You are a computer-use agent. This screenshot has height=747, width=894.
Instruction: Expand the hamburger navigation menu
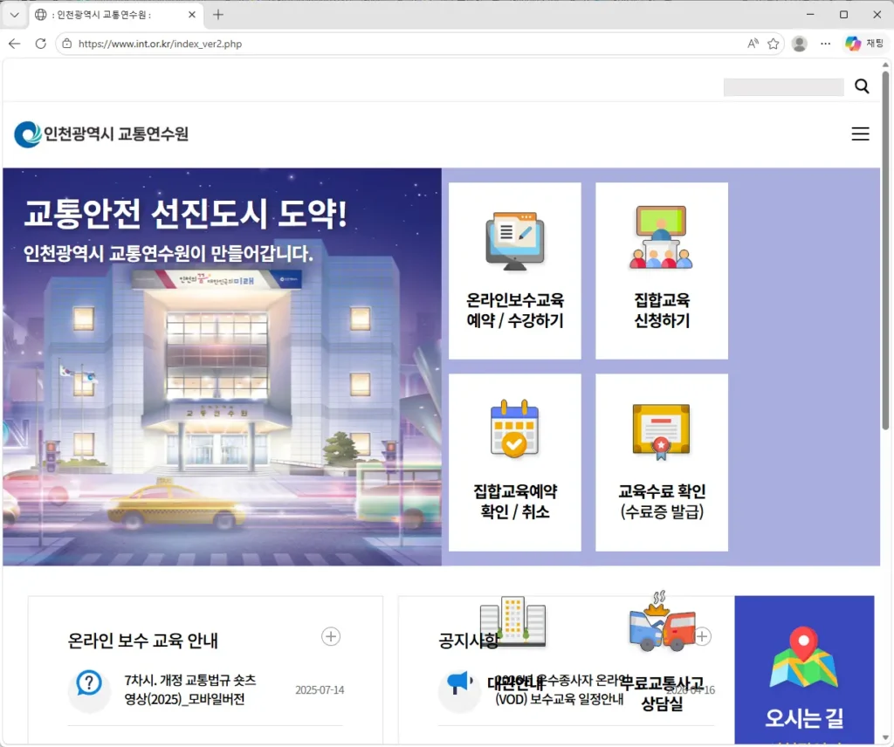click(860, 134)
